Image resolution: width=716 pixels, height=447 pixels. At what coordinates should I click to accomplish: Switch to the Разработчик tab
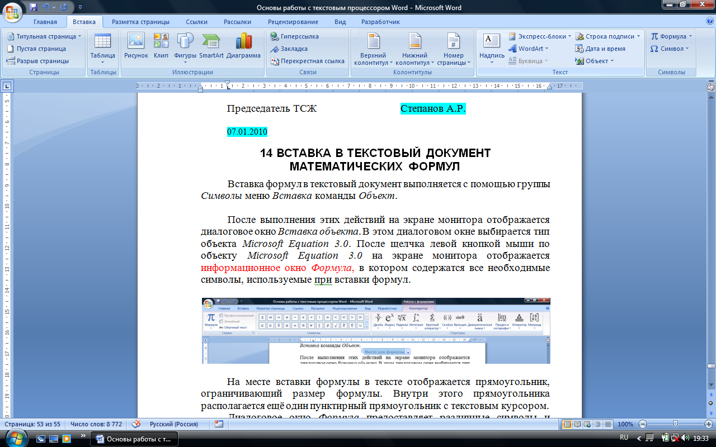click(x=381, y=22)
